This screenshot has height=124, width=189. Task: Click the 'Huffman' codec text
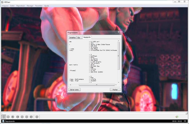point(94,56)
